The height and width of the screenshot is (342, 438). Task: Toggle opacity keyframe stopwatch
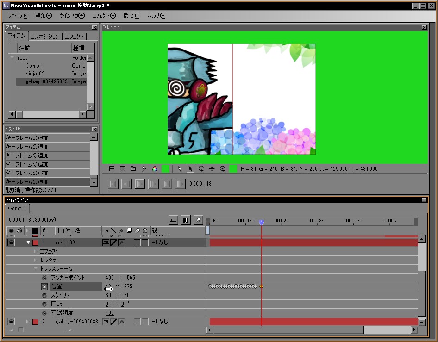[44, 313]
